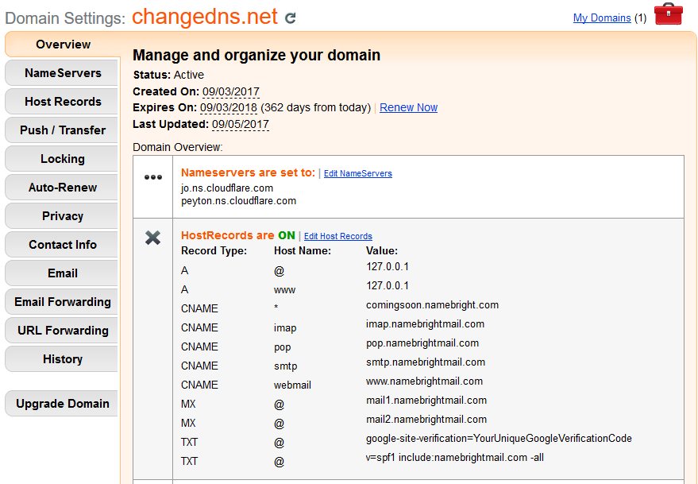The width and height of the screenshot is (698, 484).
Task: Open the Overview tab
Action: [x=63, y=45]
